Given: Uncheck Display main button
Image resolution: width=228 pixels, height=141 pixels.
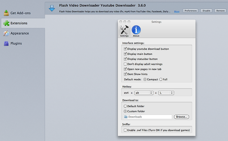Looking at the screenshot, I should pos(125,54).
